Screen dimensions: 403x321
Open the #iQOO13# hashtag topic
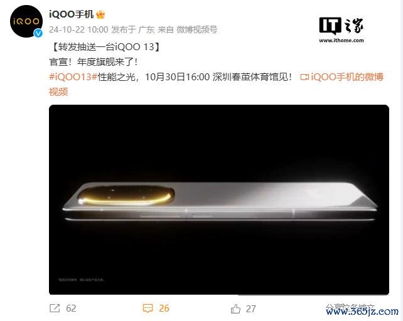click(x=73, y=76)
